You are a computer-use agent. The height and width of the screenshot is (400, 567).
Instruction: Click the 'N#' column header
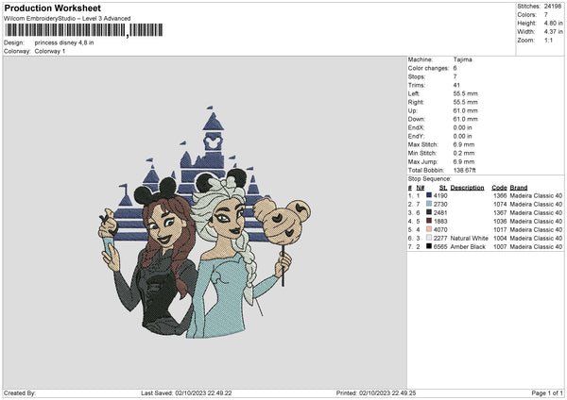(x=421, y=188)
